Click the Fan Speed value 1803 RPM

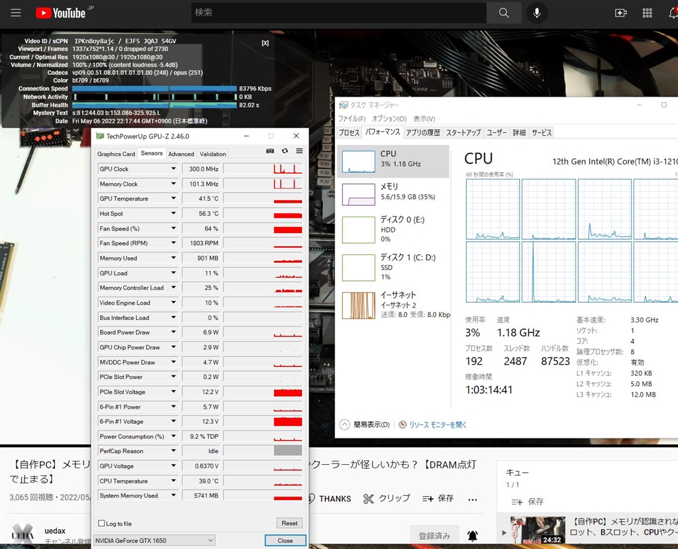201,242
